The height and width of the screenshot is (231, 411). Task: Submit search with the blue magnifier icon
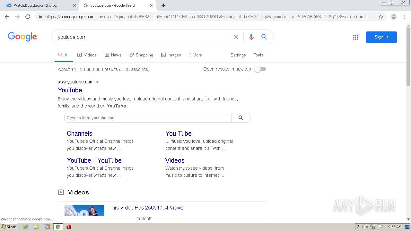pyautogui.click(x=264, y=37)
